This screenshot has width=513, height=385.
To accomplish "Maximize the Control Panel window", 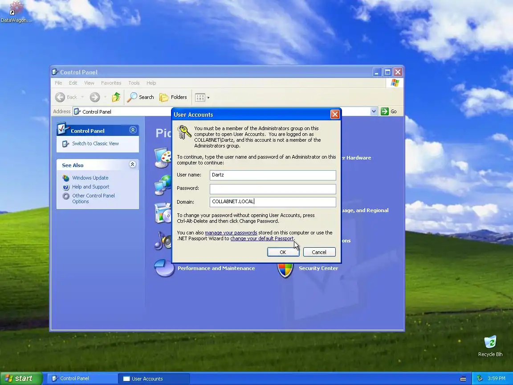I will 387,72.
